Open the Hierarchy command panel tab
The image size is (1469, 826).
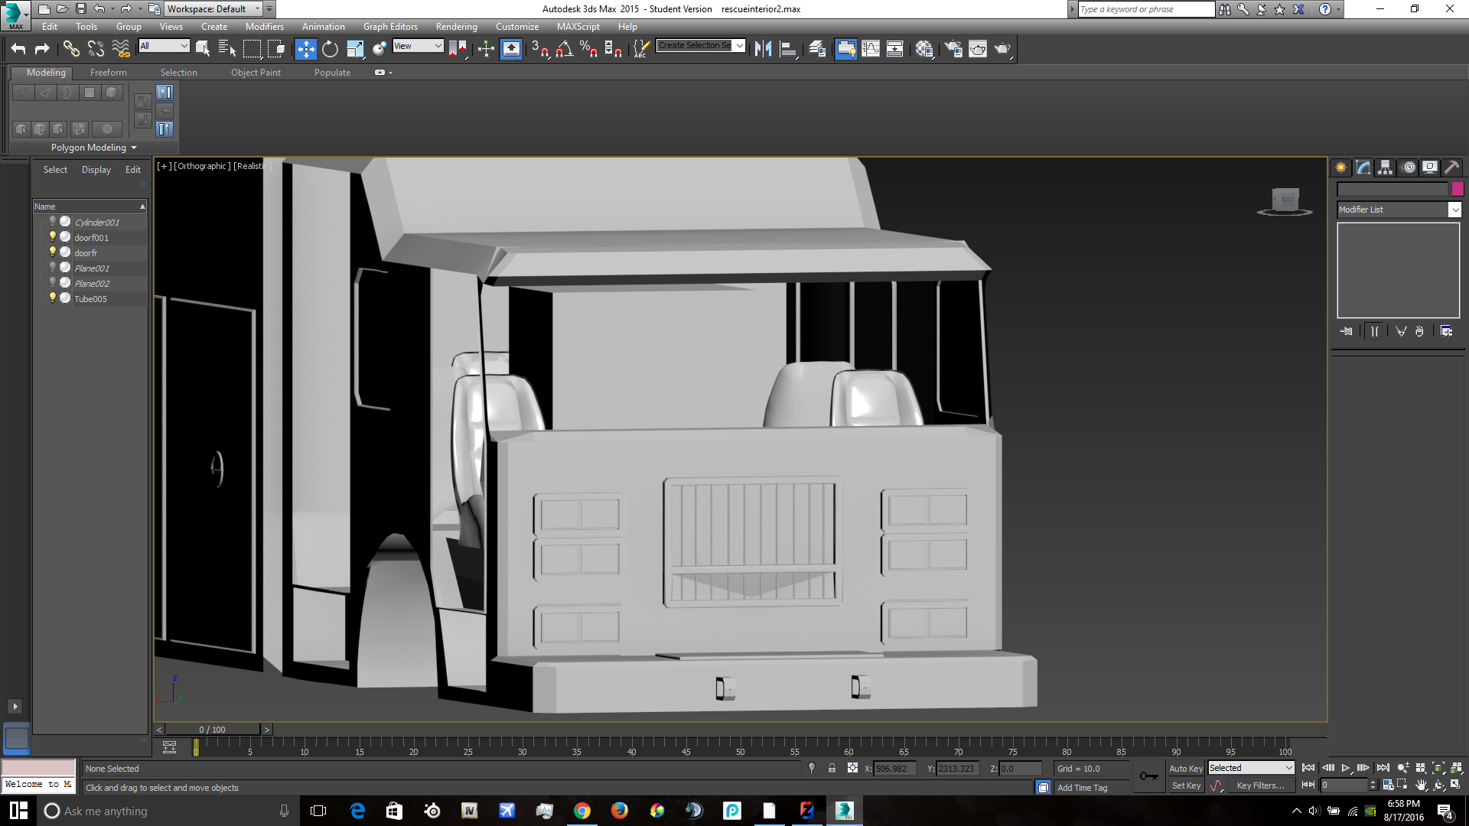[x=1385, y=167]
